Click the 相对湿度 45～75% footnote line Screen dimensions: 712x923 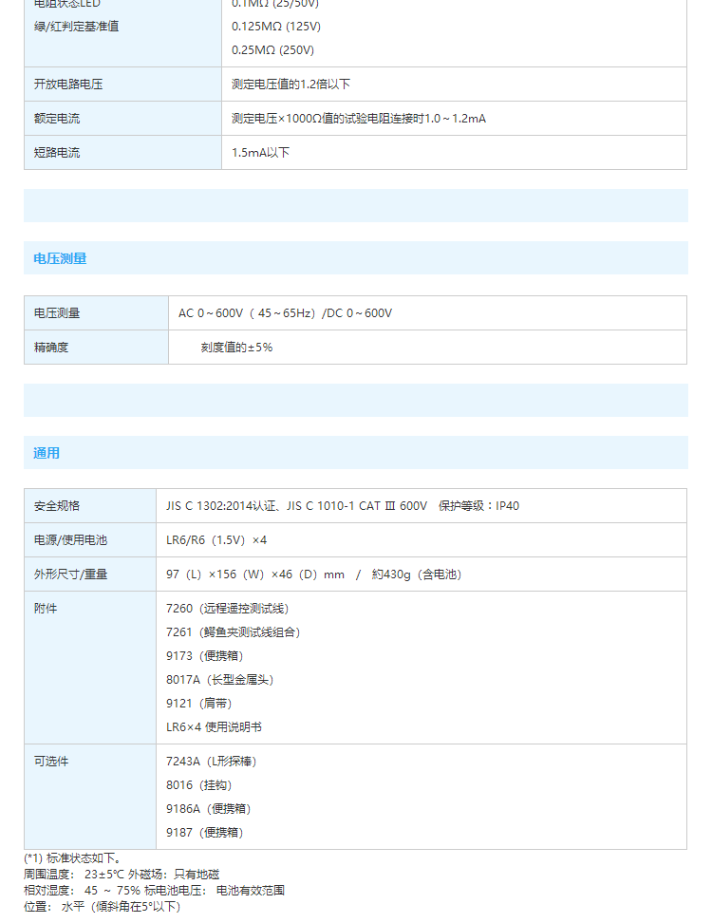[x=154, y=890]
